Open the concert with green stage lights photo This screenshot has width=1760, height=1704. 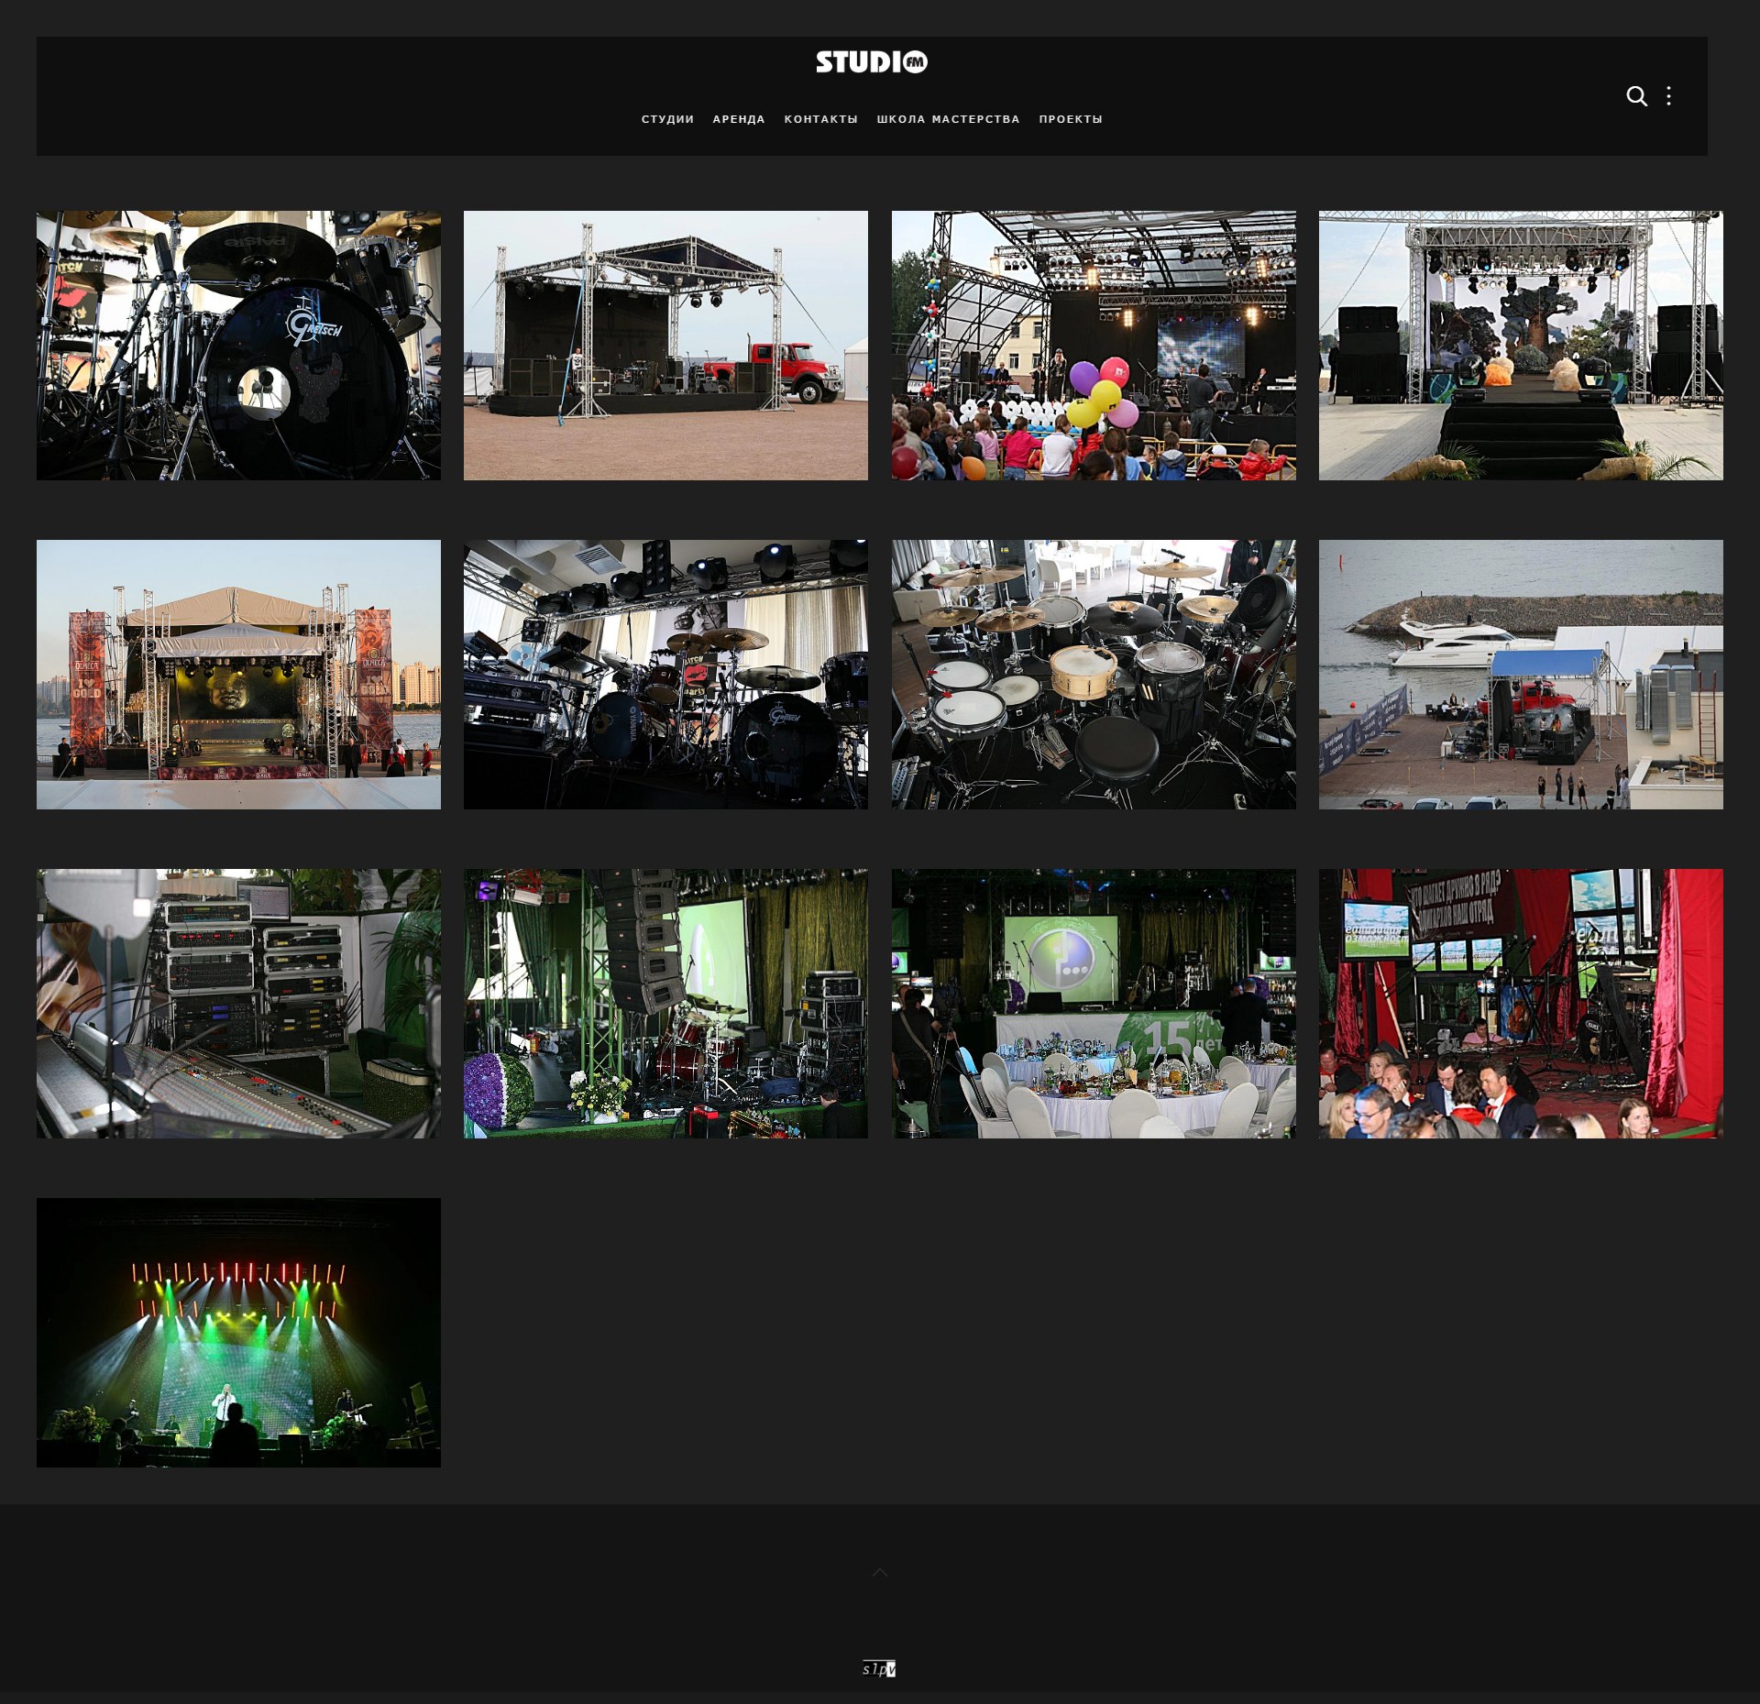tap(238, 1332)
